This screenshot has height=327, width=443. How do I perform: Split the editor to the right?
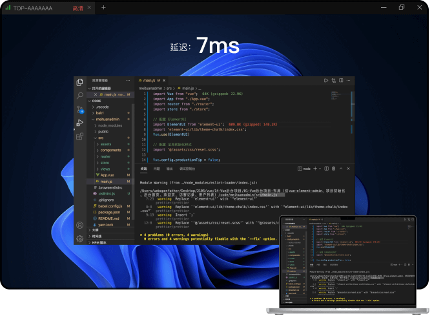tap(342, 81)
